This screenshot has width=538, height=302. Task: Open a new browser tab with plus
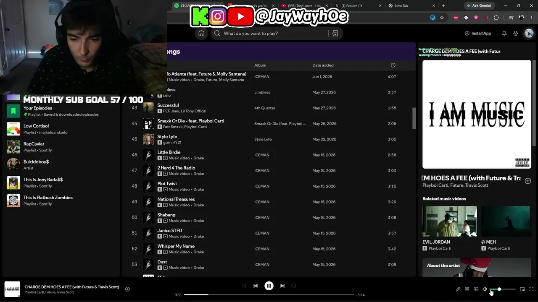click(443, 6)
